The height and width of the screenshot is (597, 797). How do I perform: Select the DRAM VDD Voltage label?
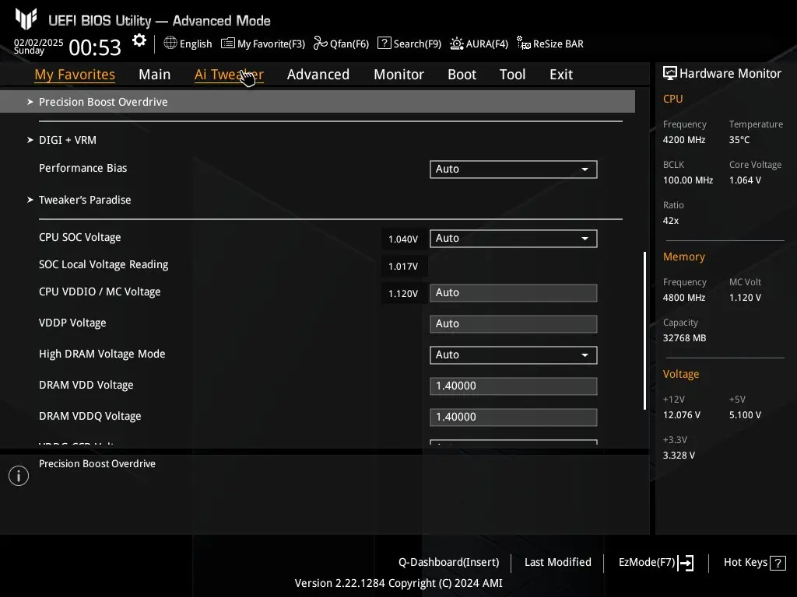86,385
